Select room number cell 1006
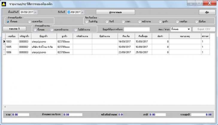 click(x=12, y=52)
